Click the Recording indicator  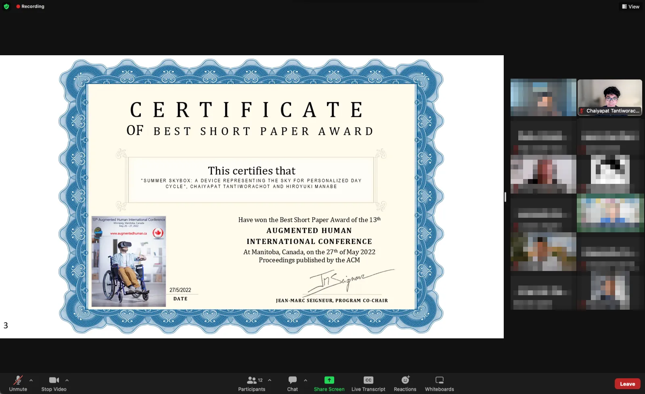click(30, 6)
